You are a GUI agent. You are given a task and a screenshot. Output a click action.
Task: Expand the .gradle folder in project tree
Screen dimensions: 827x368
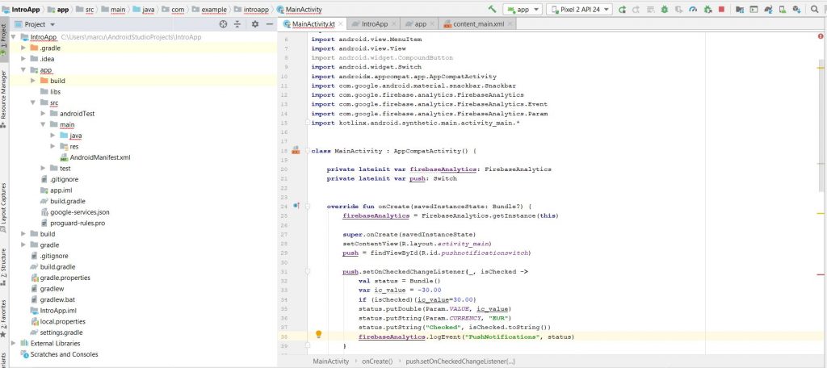[x=24, y=48]
